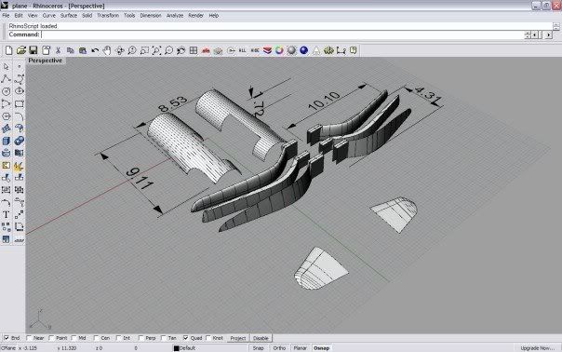Click the blue Render sphere icon

click(x=304, y=50)
